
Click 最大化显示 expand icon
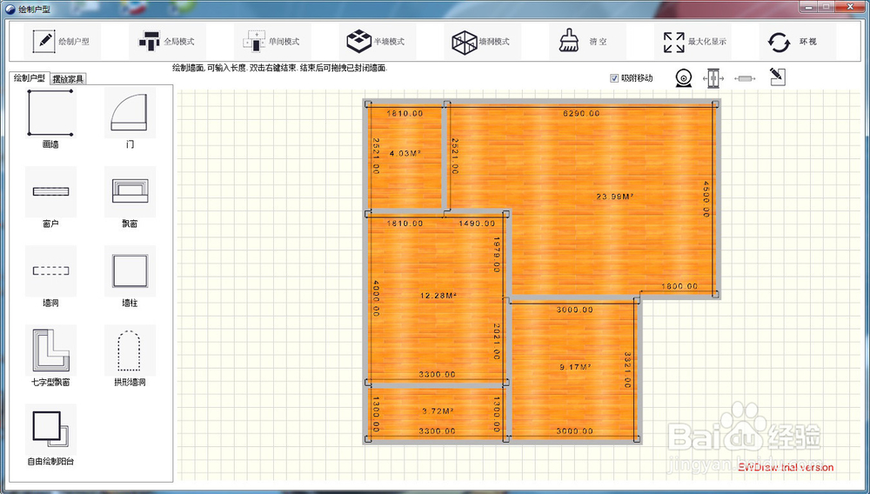pyautogui.click(x=673, y=42)
